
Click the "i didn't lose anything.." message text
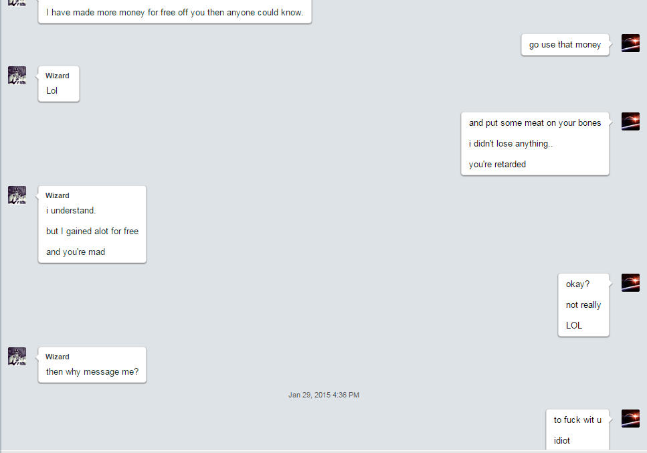(511, 144)
